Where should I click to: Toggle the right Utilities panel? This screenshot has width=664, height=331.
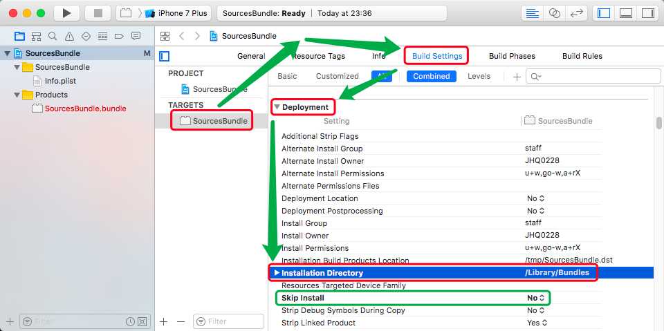click(x=648, y=13)
